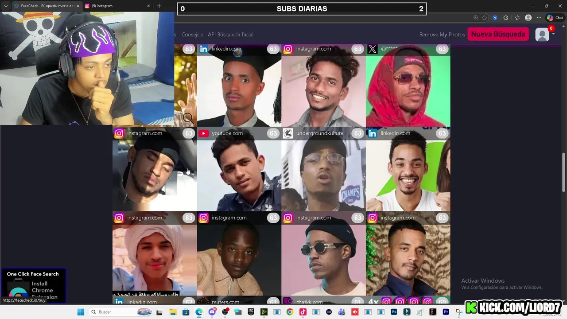Click the page vertical scrollbar thumb
The height and width of the screenshot is (319, 567).
[x=564, y=173]
